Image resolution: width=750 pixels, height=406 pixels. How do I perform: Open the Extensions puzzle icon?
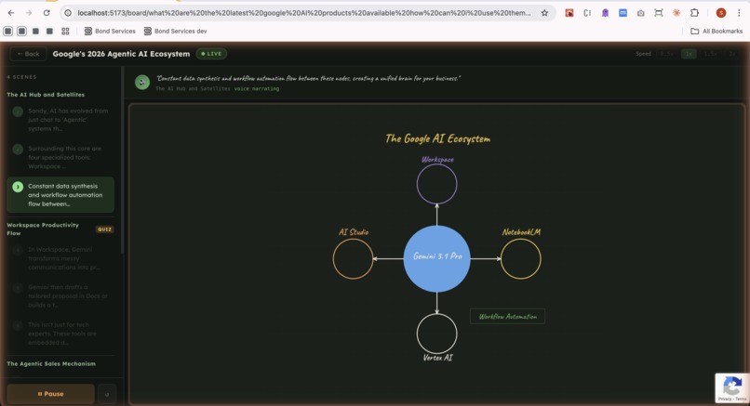(694, 13)
